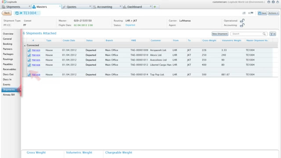Click the magnifier search icon
Viewport: 281px width, 158px height.
click(x=264, y=34)
